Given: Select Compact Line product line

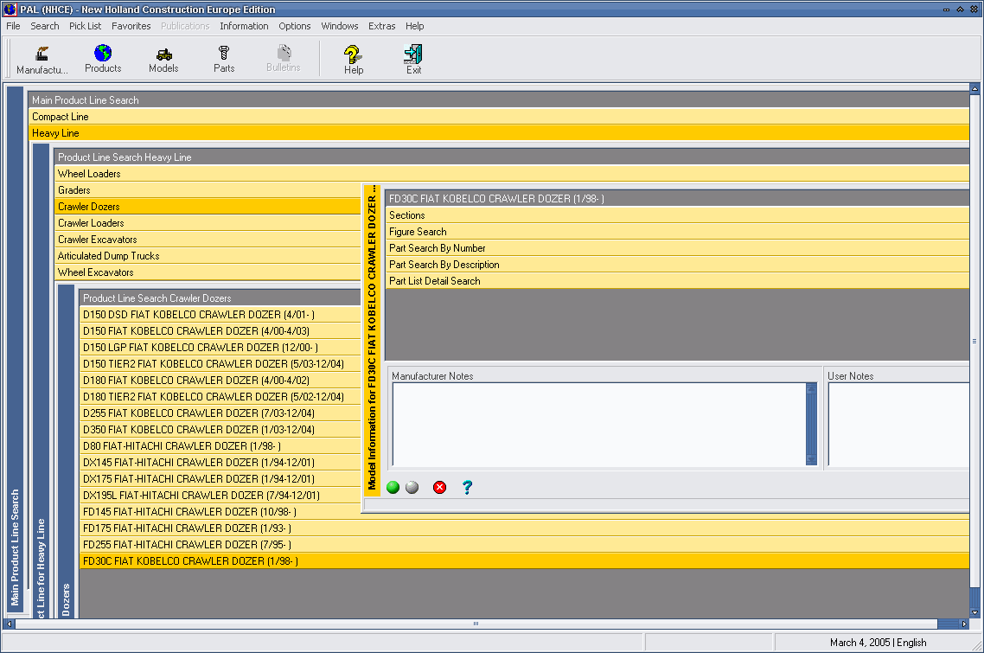Looking at the screenshot, I should 499,117.
